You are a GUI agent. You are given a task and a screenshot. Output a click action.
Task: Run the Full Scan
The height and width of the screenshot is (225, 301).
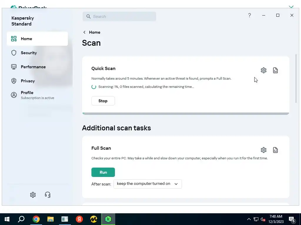103,172
